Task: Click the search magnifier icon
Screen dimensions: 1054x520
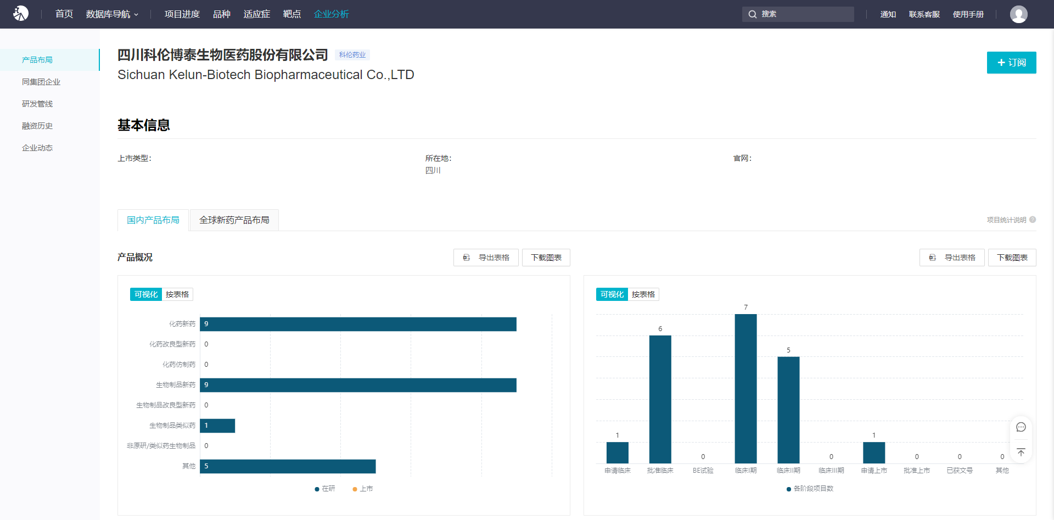Action: pyautogui.click(x=753, y=14)
